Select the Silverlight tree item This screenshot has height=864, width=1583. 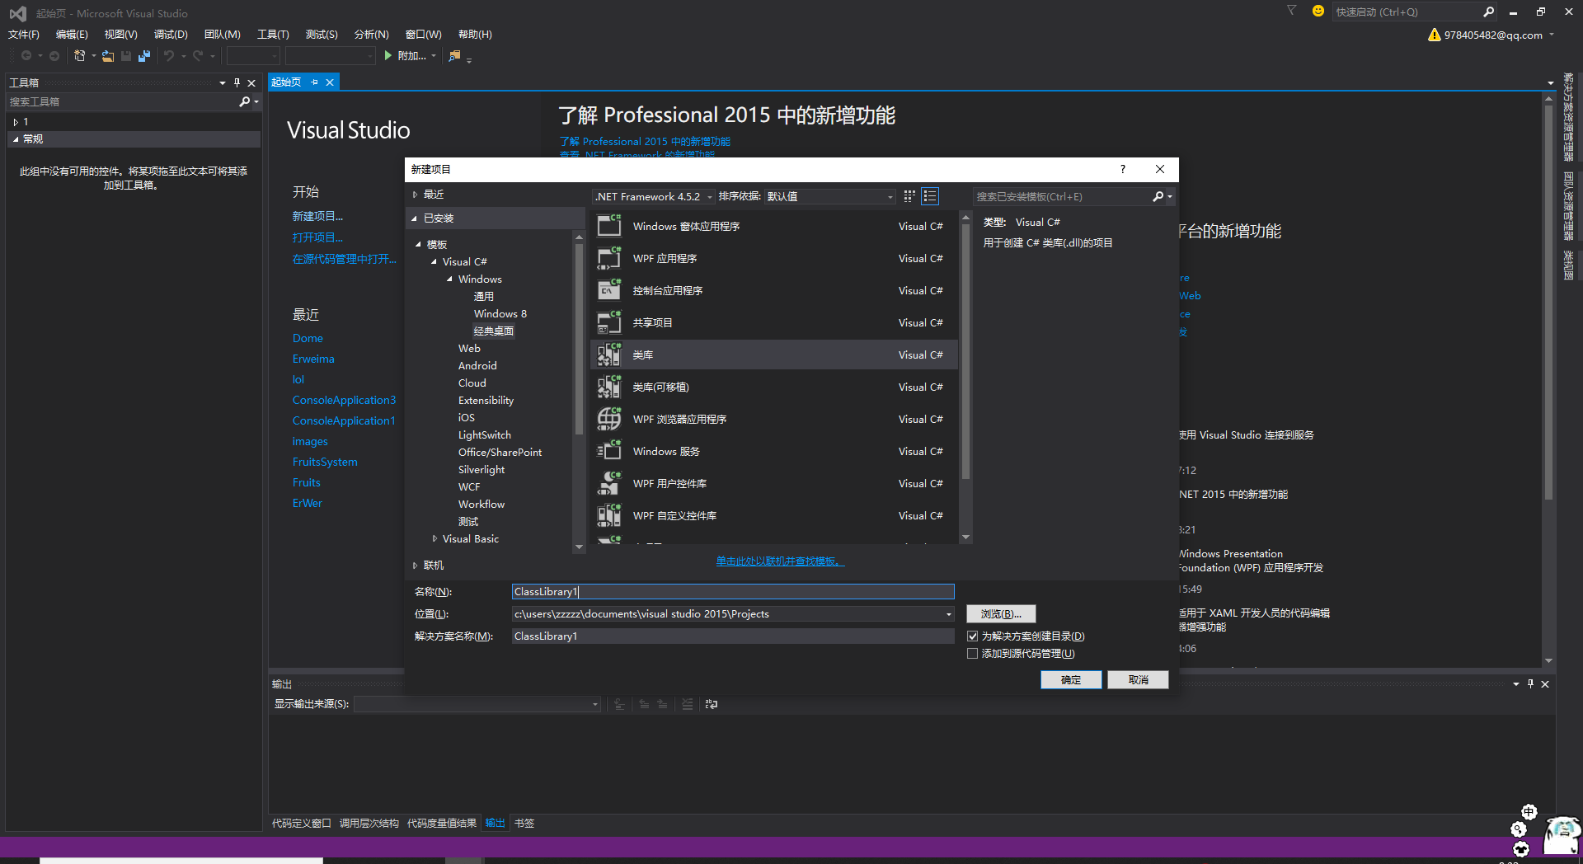click(x=481, y=469)
